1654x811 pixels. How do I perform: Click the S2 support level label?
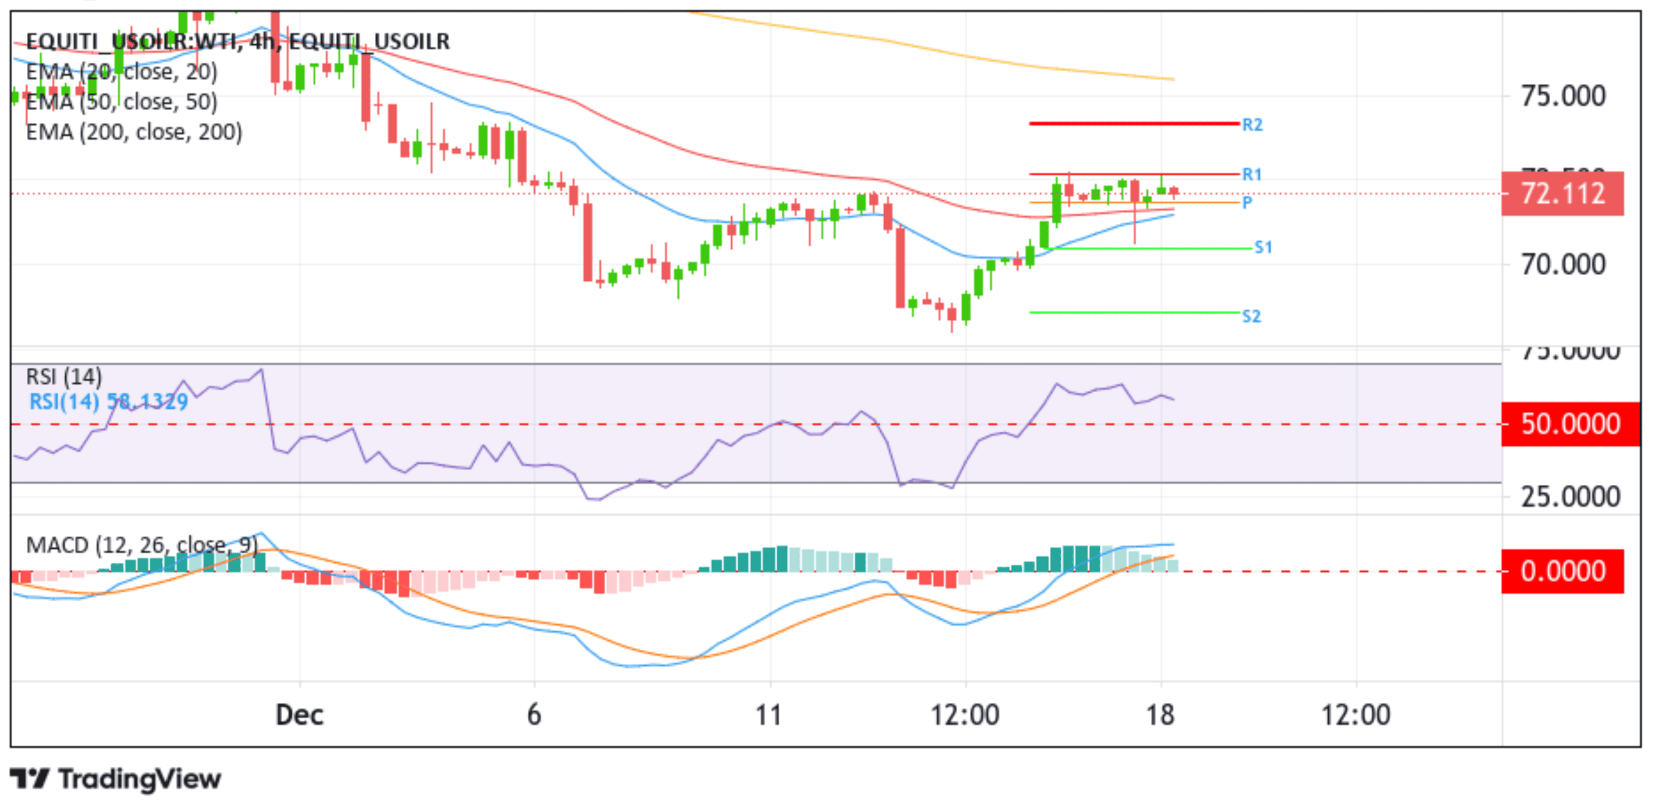pos(1252,316)
